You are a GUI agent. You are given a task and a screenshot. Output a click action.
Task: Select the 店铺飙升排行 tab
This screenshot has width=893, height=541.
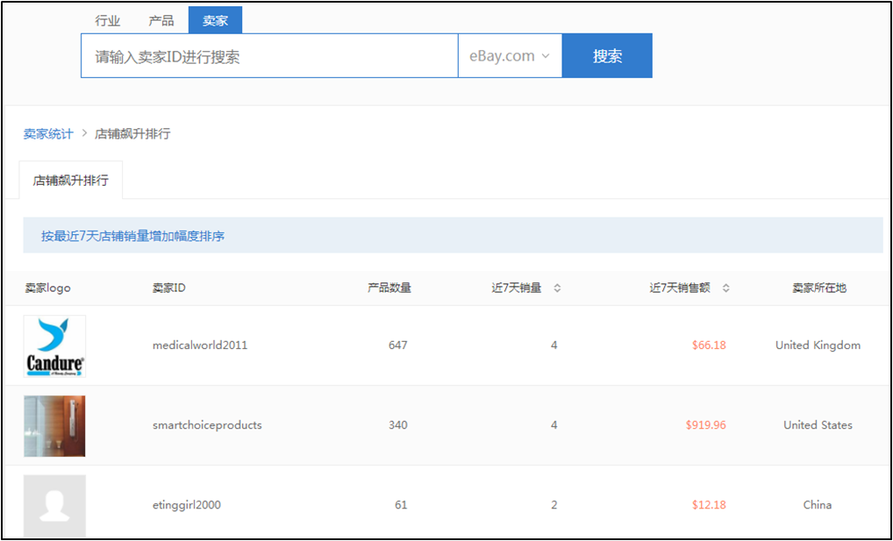(x=71, y=181)
